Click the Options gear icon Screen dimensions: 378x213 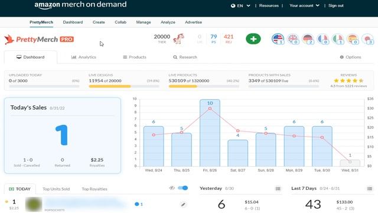pyautogui.click(x=341, y=57)
